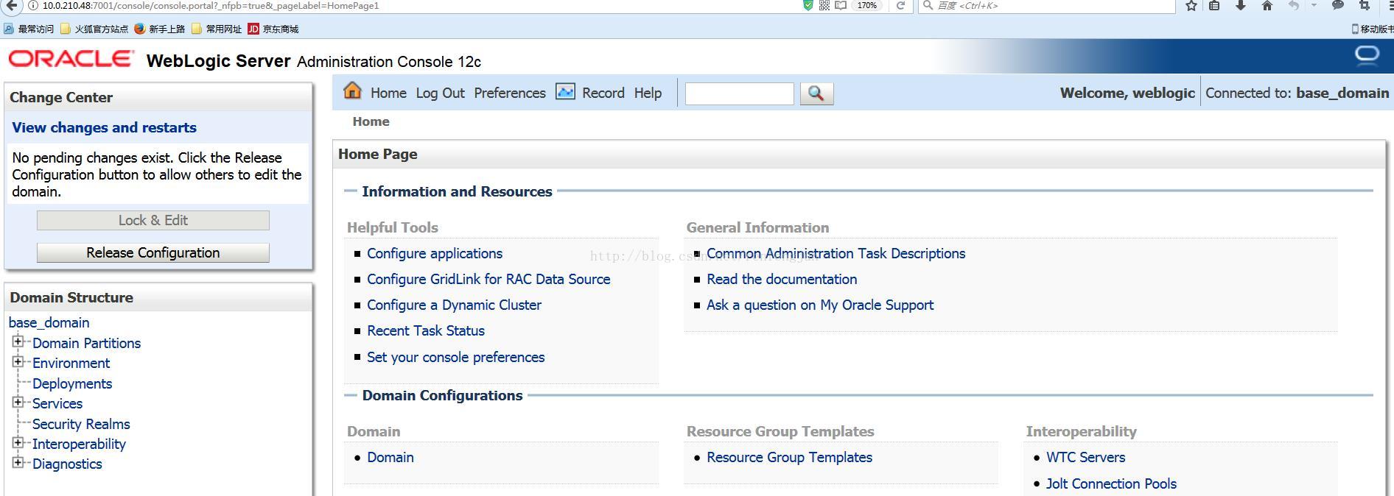Open Help in console toolbar
Screen dimensions: 1394x496
tap(648, 93)
